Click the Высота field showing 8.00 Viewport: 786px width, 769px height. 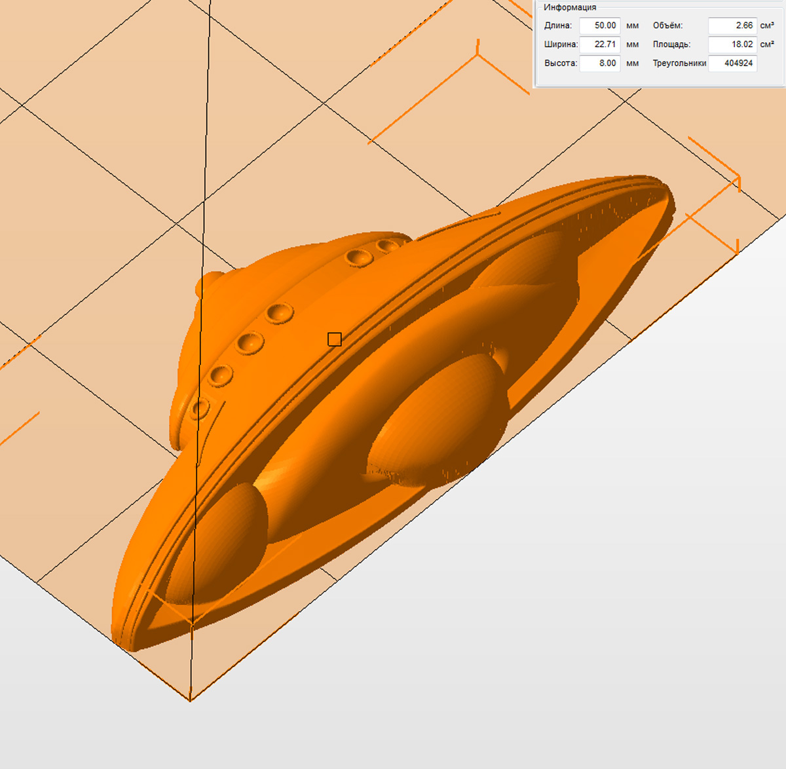pyautogui.click(x=599, y=64)
